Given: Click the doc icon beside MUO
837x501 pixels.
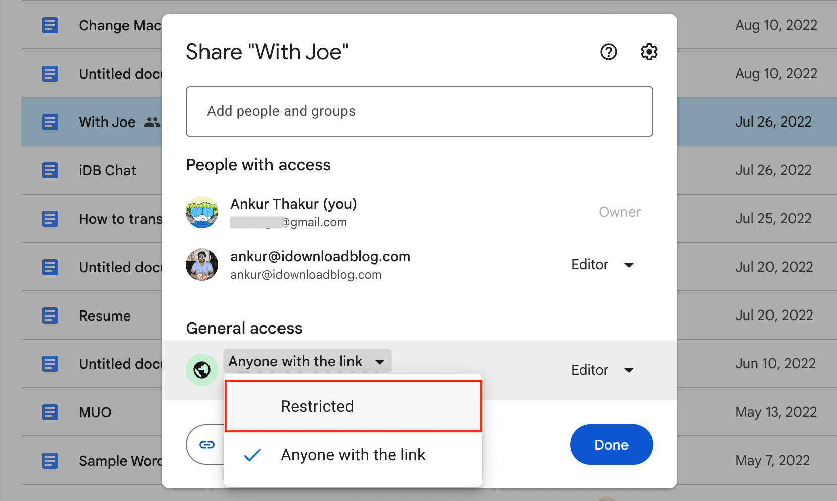Looking at the screenshot, I should [50, 412].
